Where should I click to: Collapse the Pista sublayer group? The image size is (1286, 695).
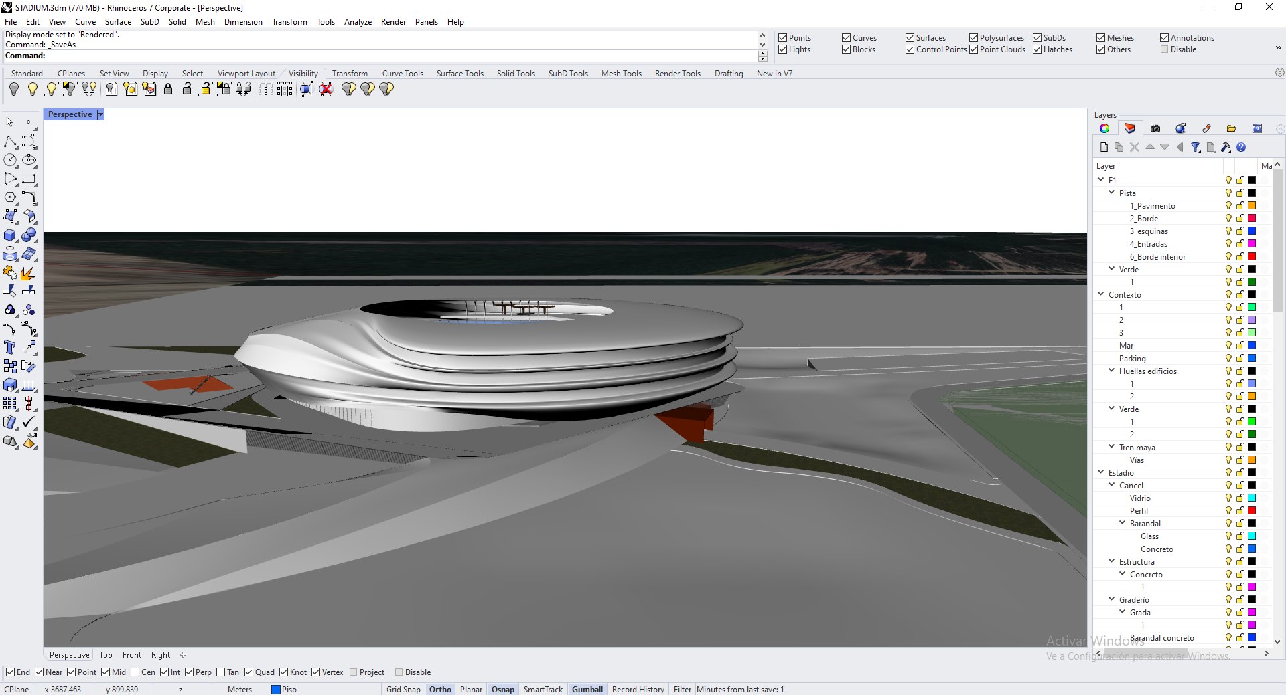[x=1111, y=192]
